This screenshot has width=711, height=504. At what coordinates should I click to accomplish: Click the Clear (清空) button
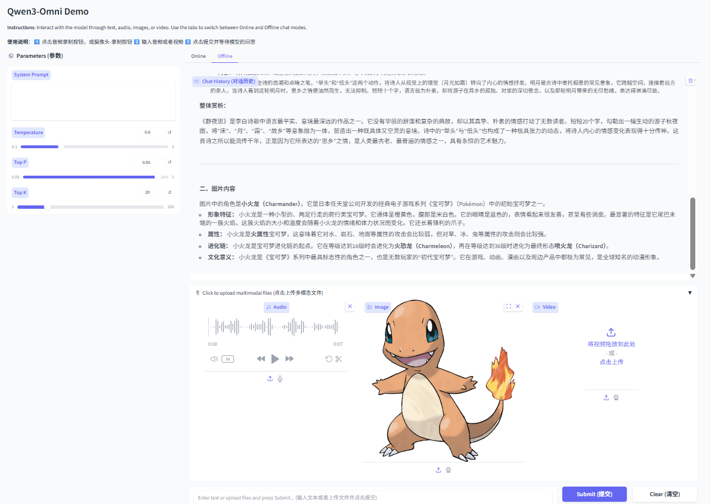(665, 494)
